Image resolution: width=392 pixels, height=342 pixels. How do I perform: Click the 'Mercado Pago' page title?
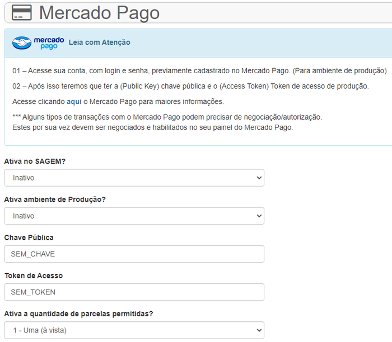tap(100, 13)
